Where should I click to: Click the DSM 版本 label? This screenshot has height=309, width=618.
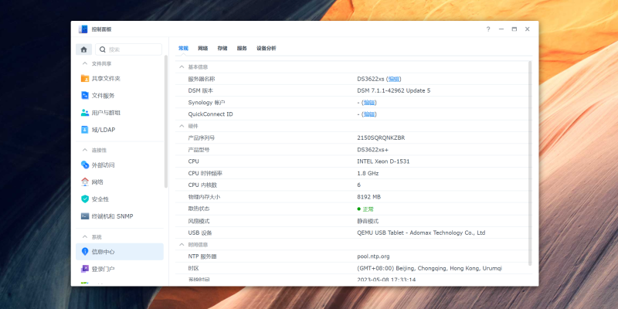click(201, 90)
